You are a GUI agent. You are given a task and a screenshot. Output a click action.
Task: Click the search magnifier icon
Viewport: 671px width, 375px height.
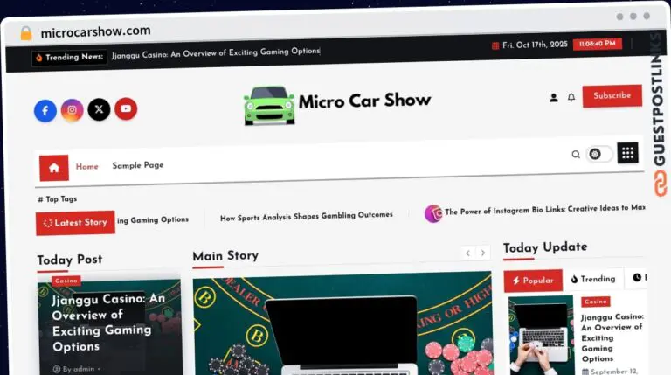point(576,154)
